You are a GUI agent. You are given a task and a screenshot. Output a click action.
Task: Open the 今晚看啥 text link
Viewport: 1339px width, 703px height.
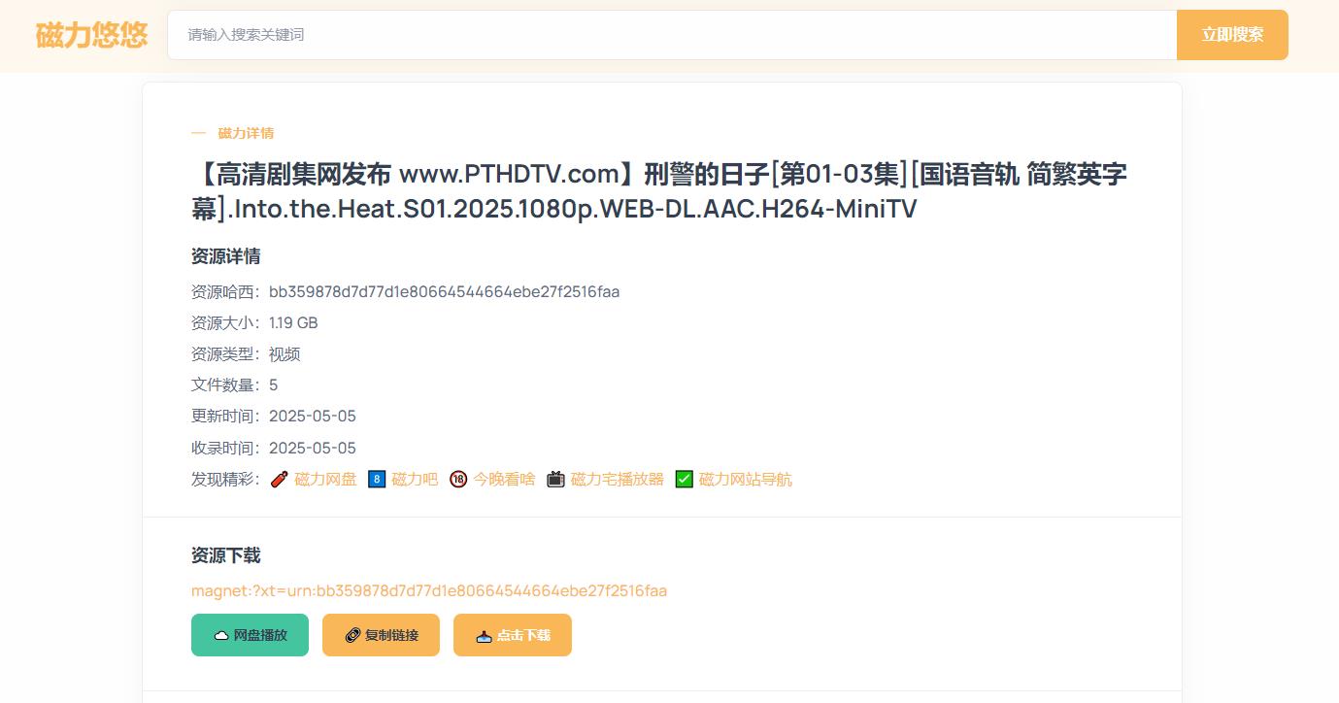504,480
